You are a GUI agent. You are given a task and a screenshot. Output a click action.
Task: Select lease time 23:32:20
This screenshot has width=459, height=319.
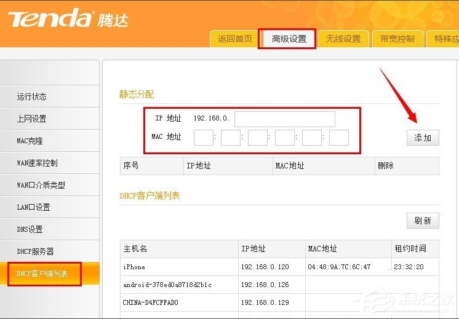(415, 267)
